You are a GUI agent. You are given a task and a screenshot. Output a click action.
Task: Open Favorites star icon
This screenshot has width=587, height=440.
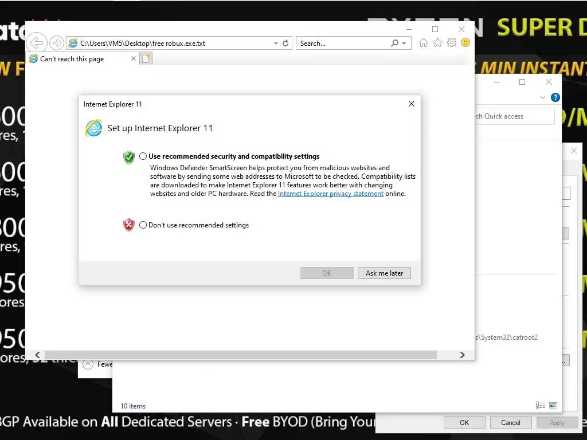coord(437,42)
